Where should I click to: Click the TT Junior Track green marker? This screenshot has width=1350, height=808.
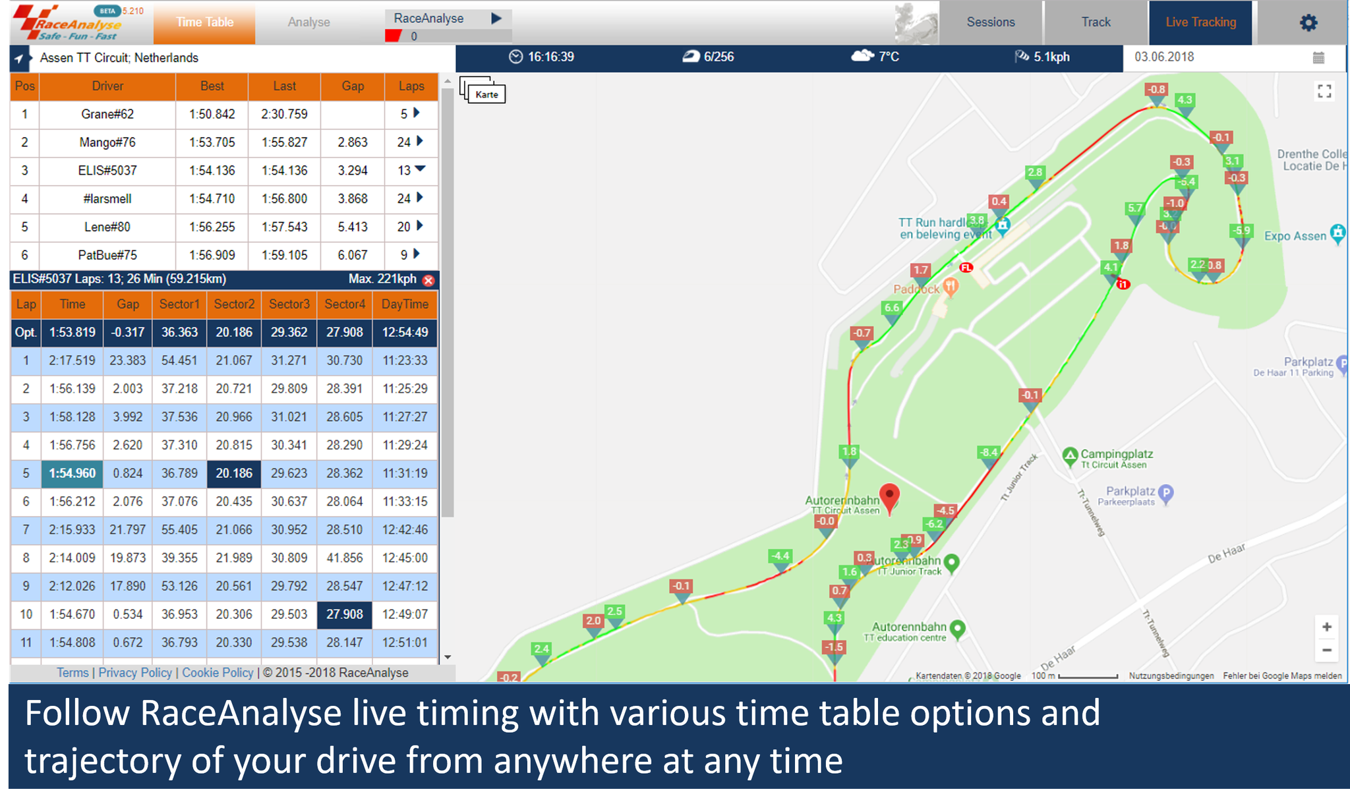951,563
